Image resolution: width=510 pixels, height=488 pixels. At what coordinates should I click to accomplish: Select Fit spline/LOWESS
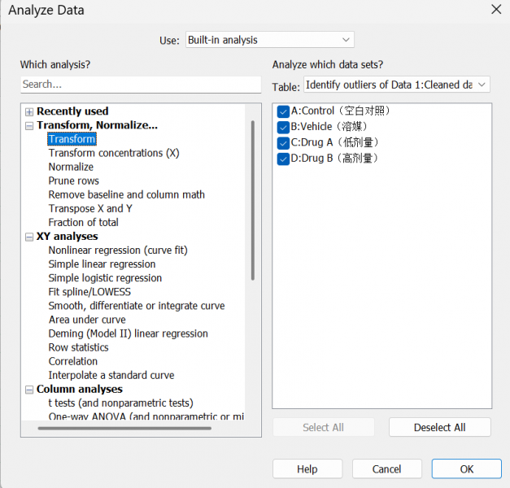coord(89,292)
